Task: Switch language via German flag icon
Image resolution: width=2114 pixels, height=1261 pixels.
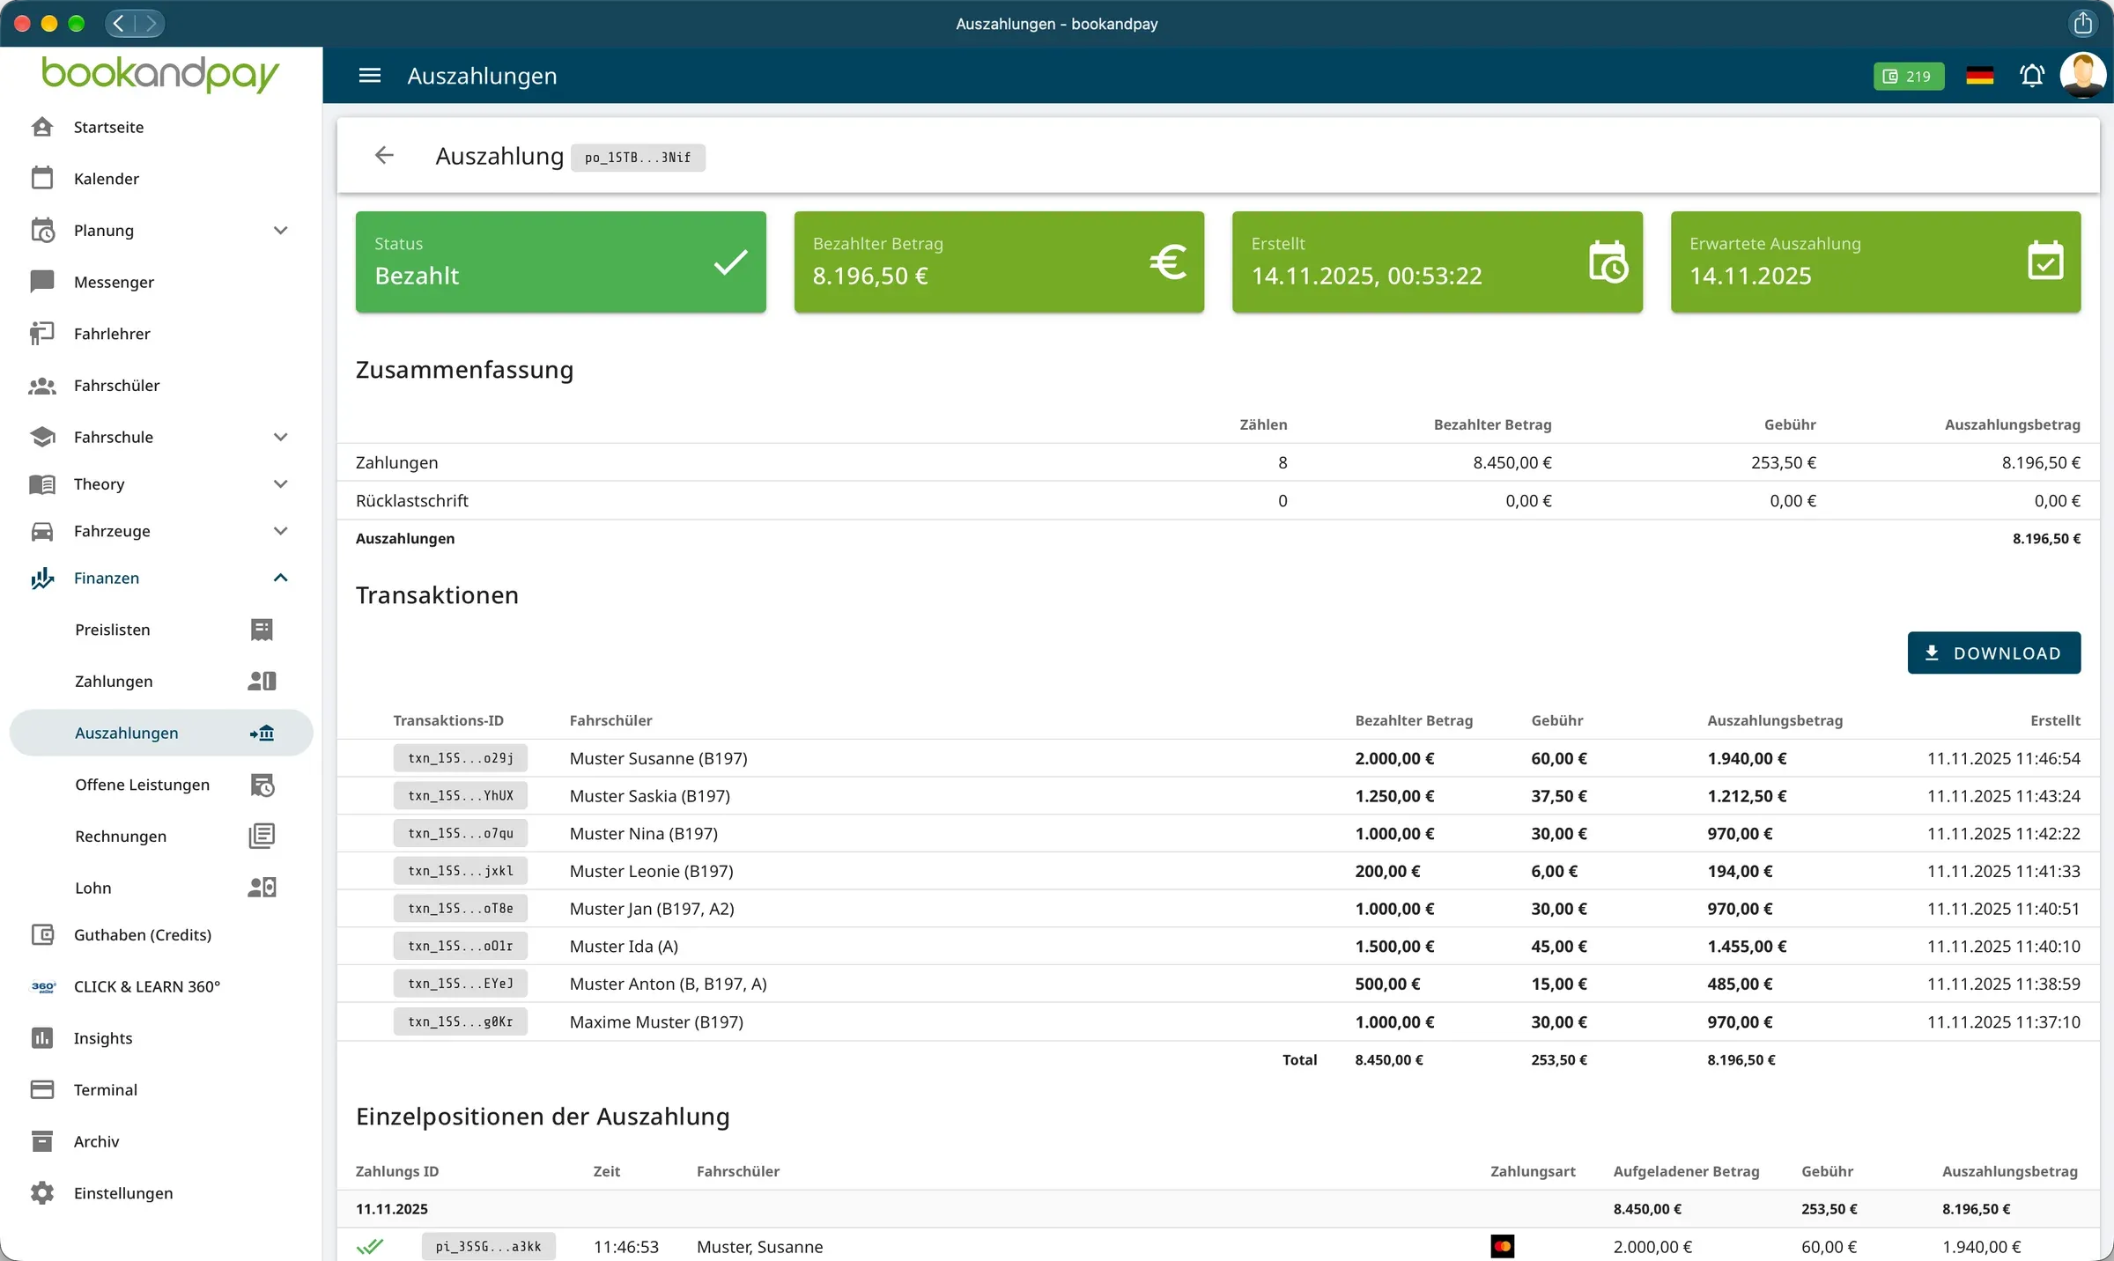Action: (1979, 77)
